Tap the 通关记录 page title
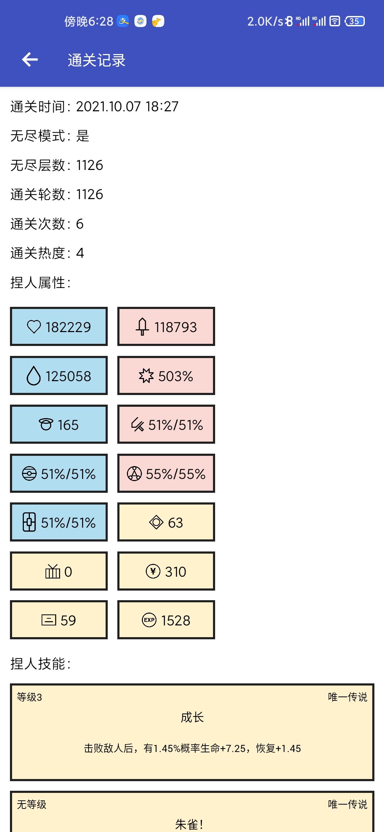384x832 pixels. (x=97, y=60)
